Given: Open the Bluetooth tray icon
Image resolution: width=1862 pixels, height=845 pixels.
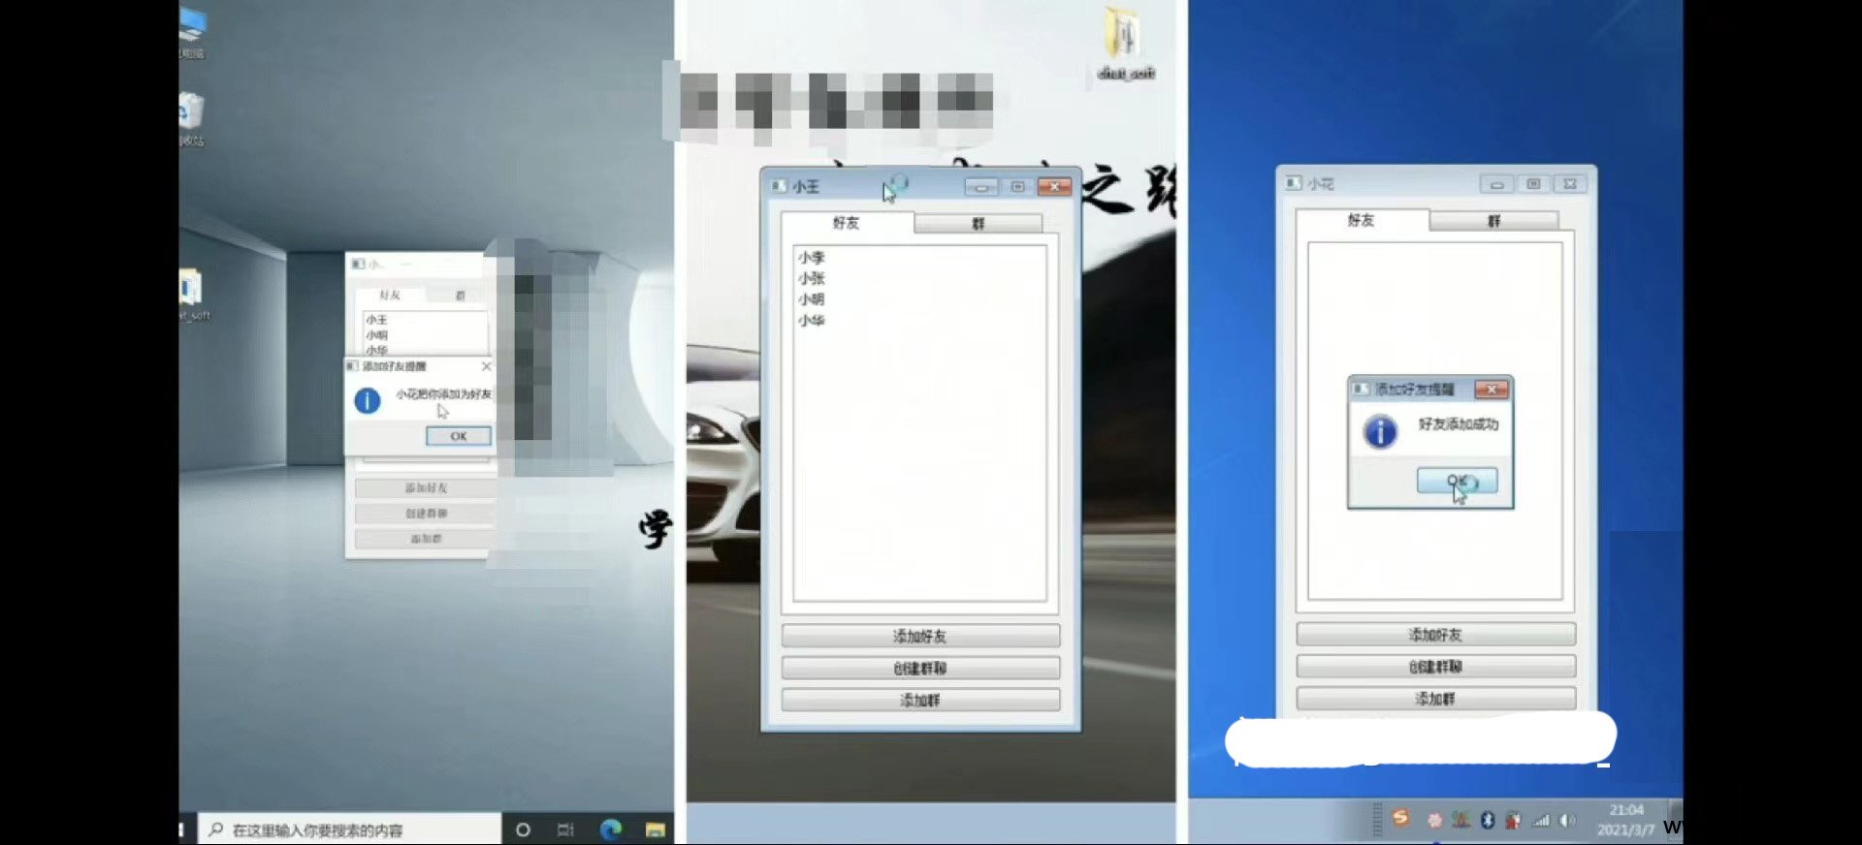Looking at the screenshot, I should point(1488,820).
